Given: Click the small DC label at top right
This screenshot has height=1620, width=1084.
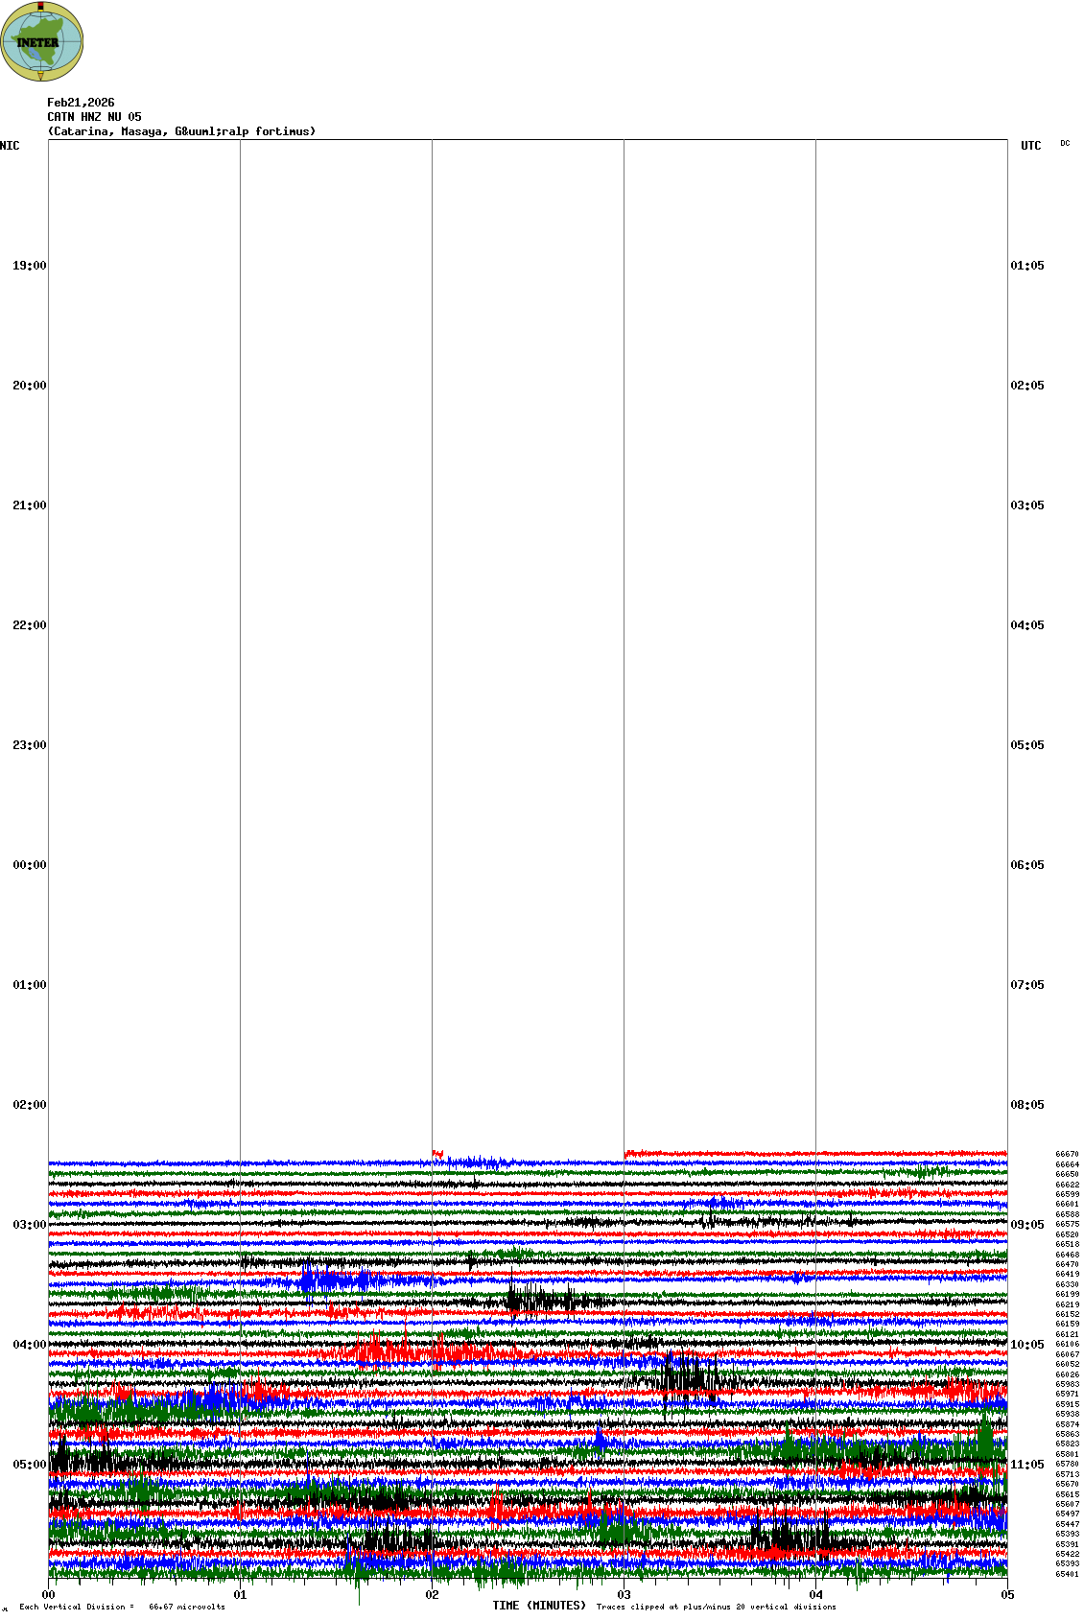Looking at the screenshot, I should point(1065,144).
